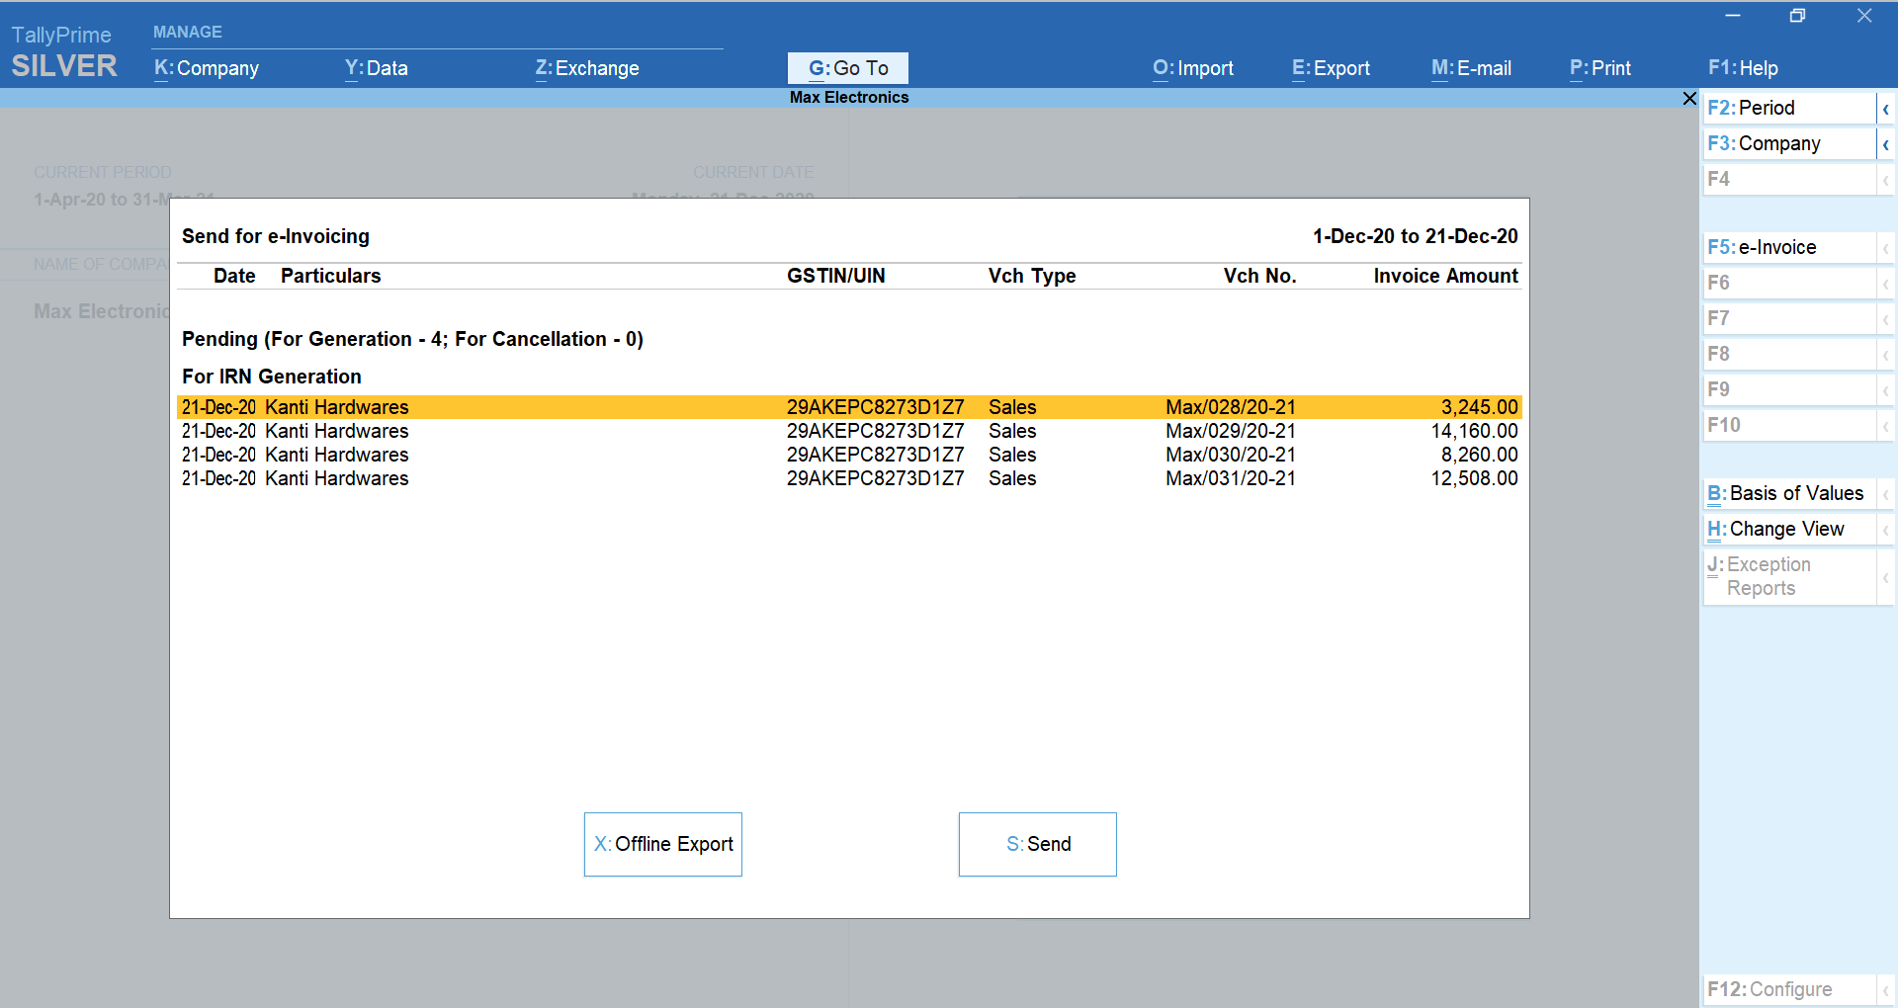Click the Vch Type column header
The width and height of the screenshot is (1898, 1008).
click(1032, 277)
